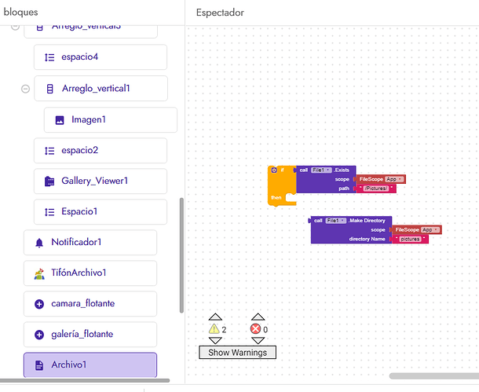Open File1 dropdown in Exists block

pyautogui.click(x=321, y=170)
